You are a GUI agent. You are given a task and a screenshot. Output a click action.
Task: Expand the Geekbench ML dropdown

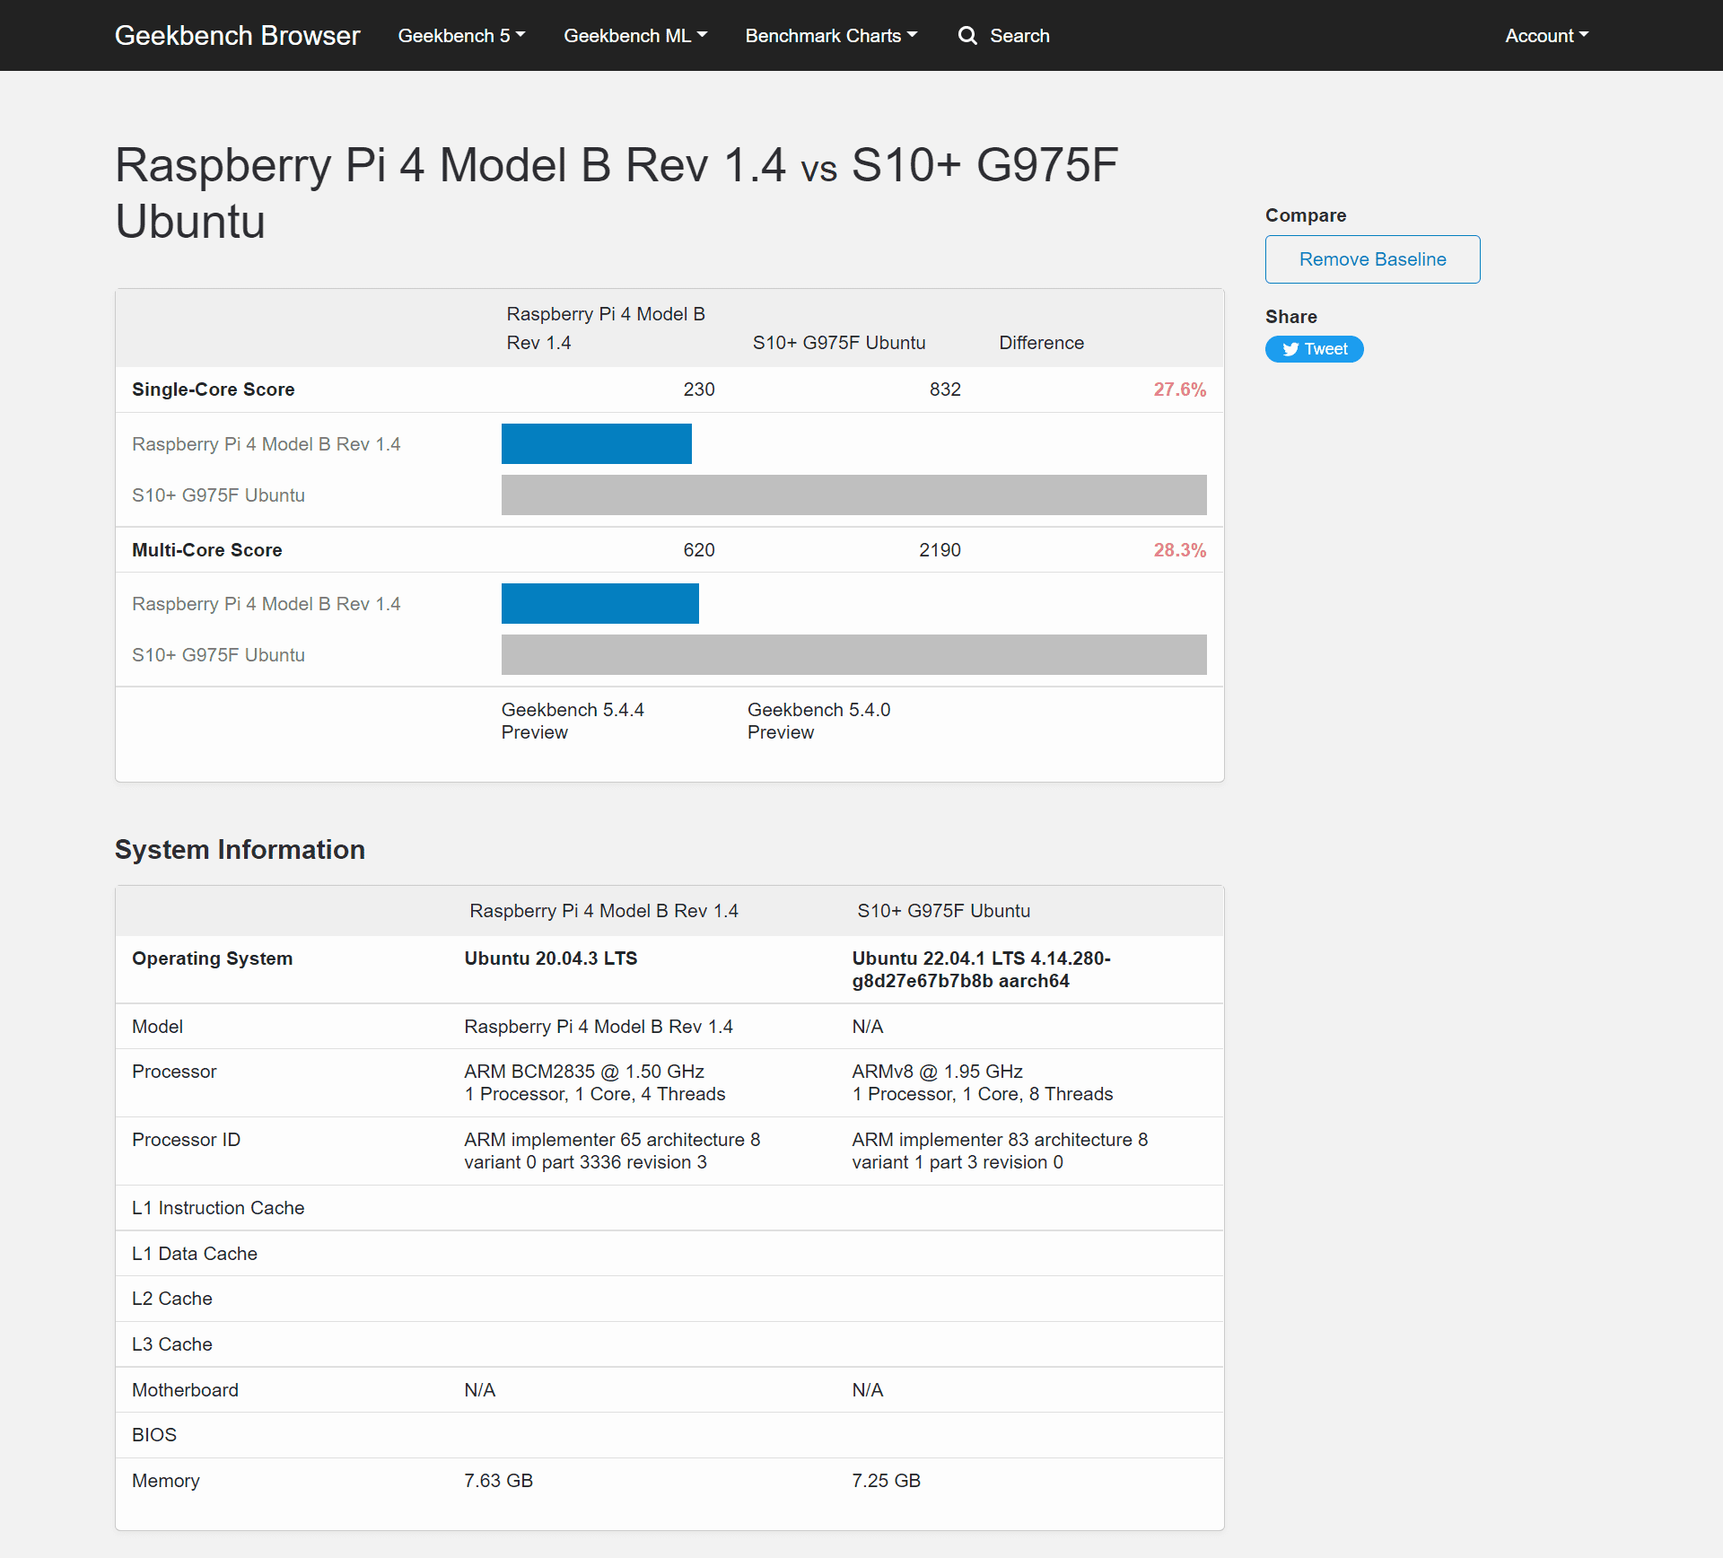pos(635,36)
